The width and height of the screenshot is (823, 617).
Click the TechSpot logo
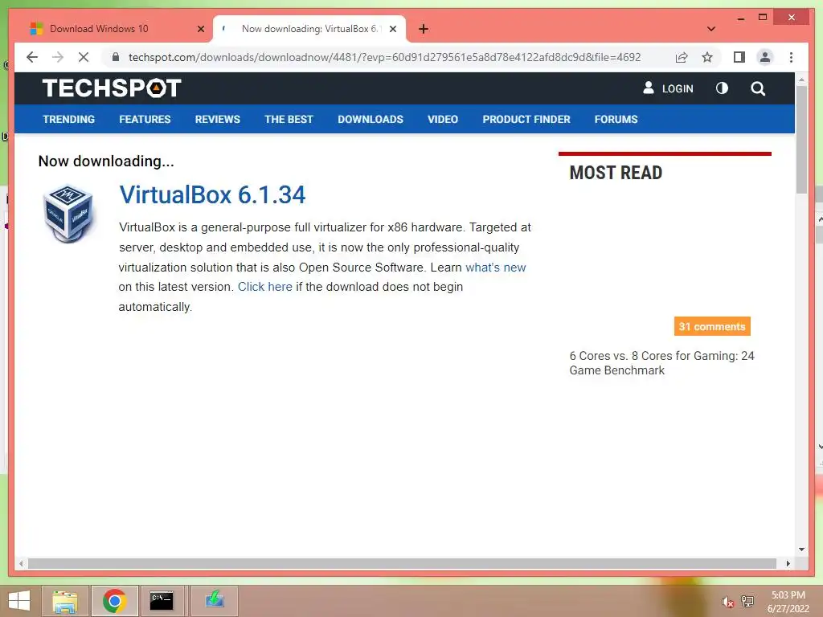111,88
